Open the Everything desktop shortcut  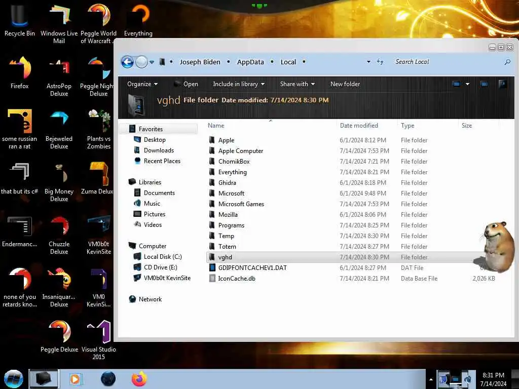(x=138, y=20)
